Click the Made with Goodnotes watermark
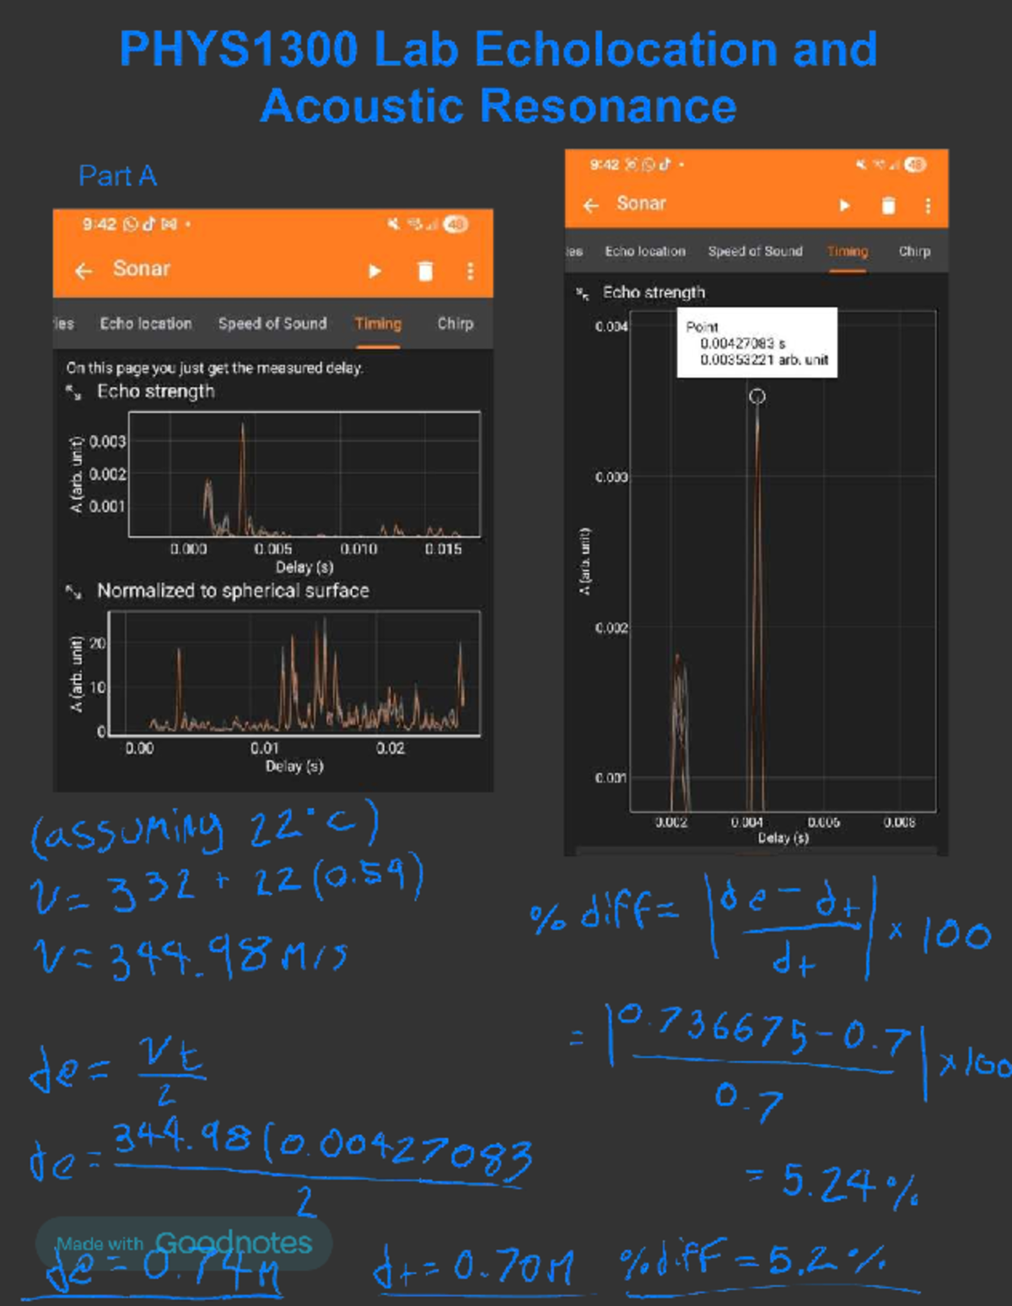 pos(184,1243)
